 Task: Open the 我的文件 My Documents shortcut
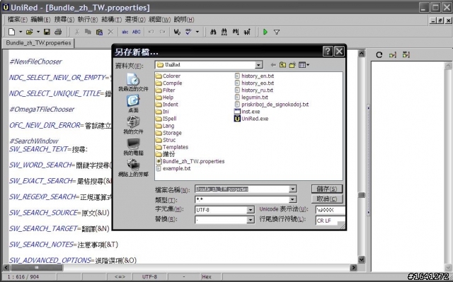(133, 125)
